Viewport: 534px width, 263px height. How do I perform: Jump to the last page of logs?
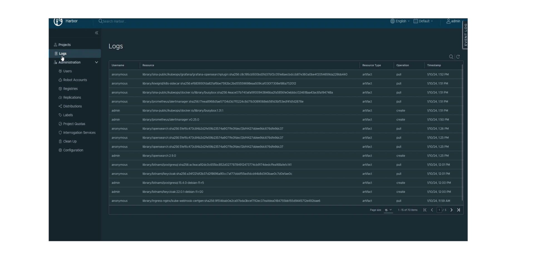[x=458, y=210]
